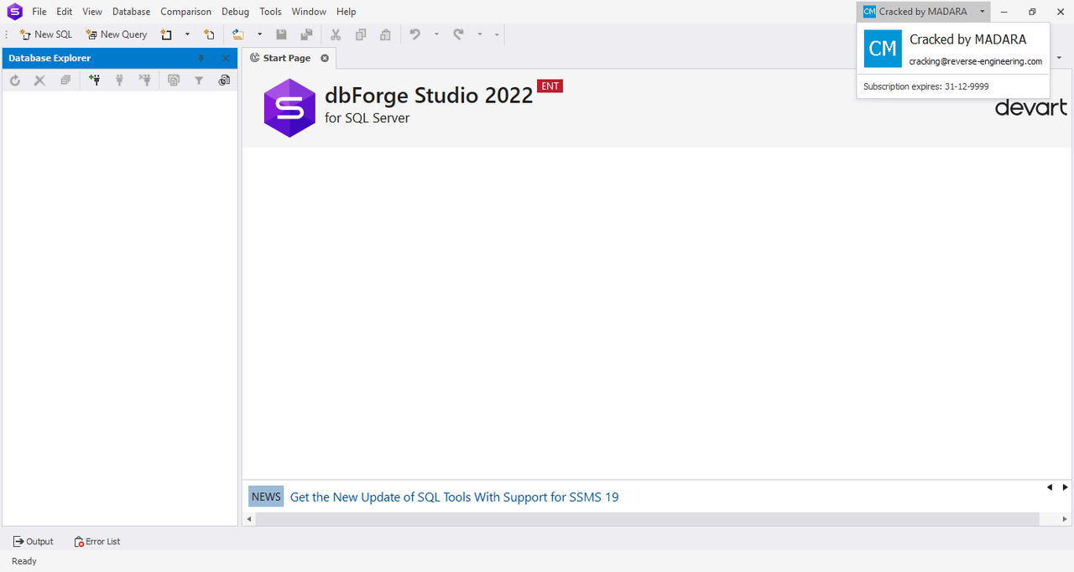Click Refresh icon in Database Explorer

15,81
